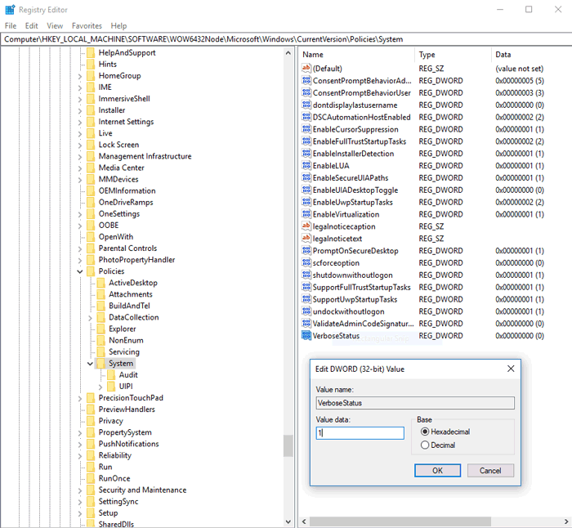Click the Audit subfolder icon

pyautogui.click(x=111, y=374)
